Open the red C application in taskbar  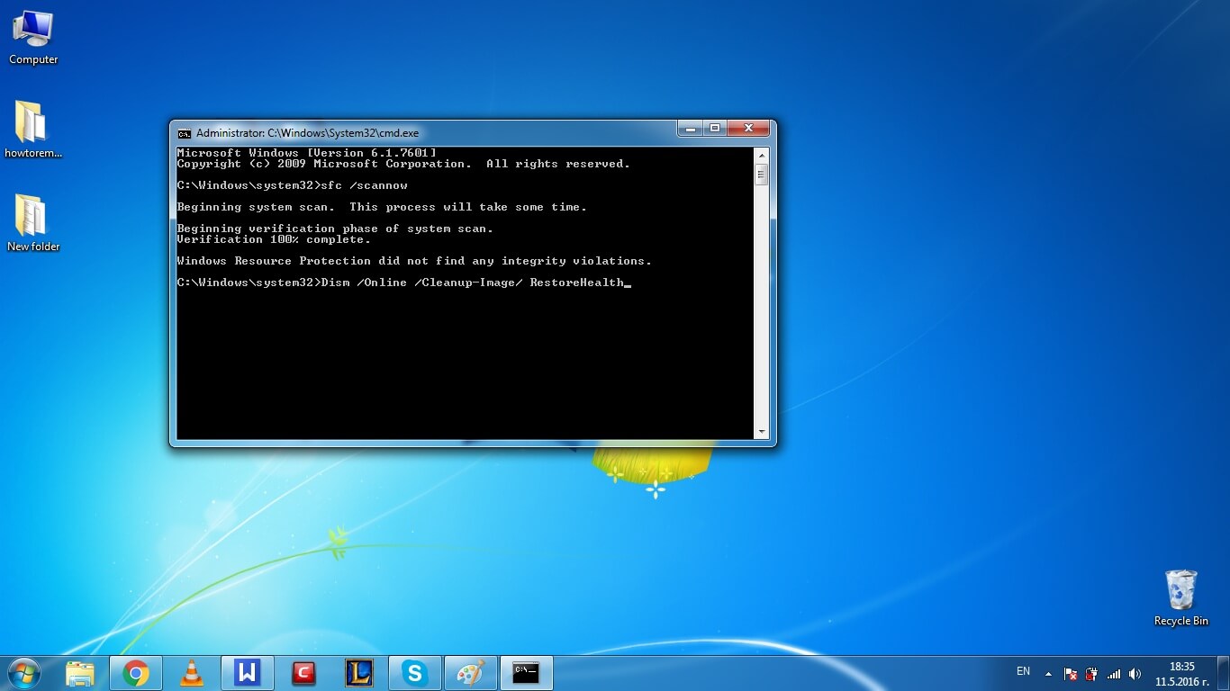point(303,673)
